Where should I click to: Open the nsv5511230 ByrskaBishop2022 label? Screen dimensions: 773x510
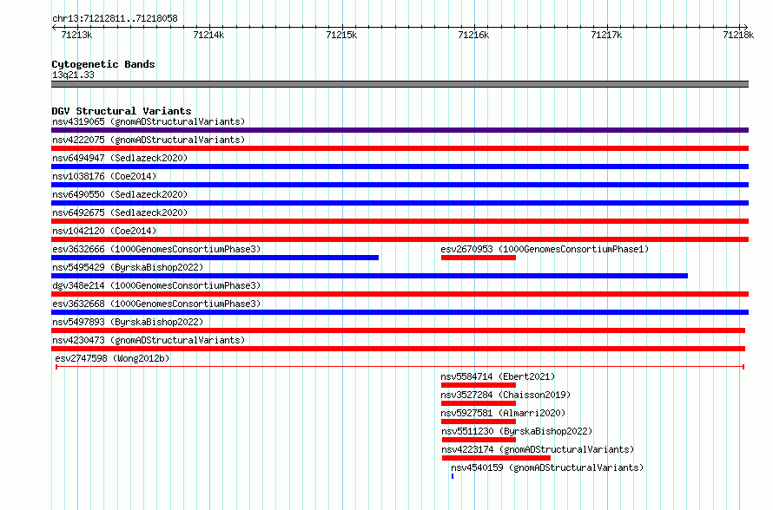pyautogui.click(x=517, y=431)
